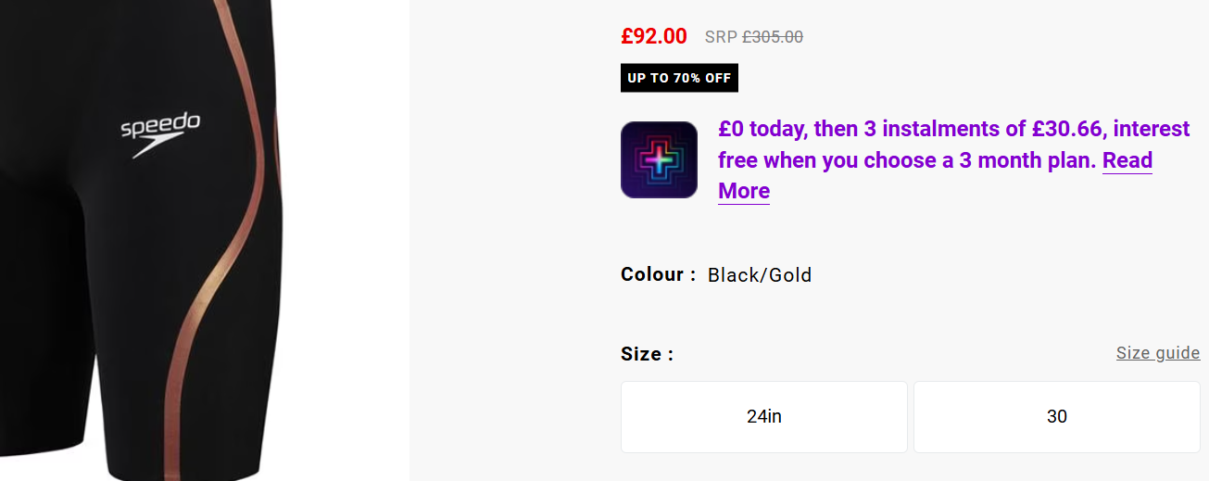Click the Speedo logo on the shorts
The image size is (1209, 481).
point(160,132)
